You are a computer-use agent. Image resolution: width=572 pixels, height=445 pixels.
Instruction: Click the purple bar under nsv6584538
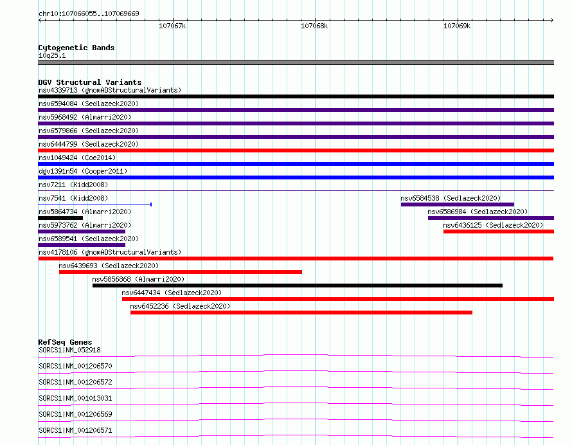click(x=458, y=204)
